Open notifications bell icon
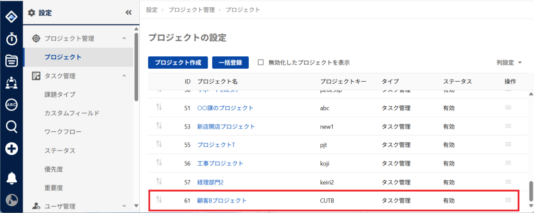This screenshot has height=213, width=534. [x=11, y=178]
